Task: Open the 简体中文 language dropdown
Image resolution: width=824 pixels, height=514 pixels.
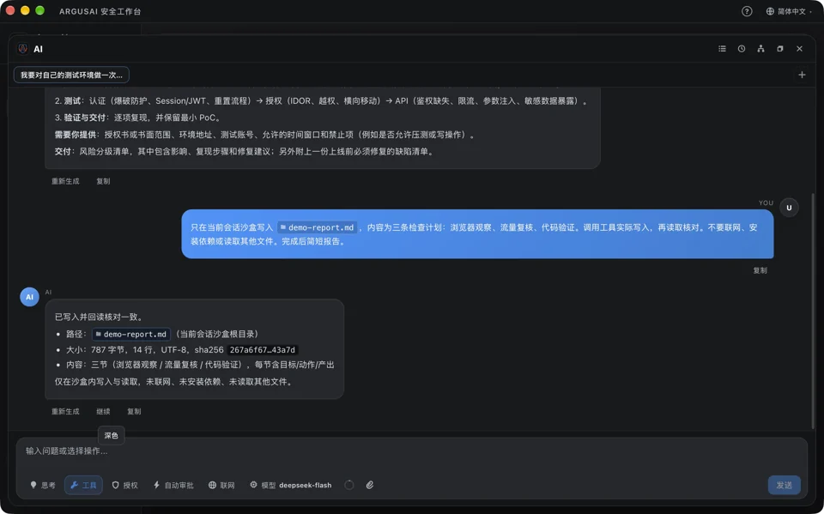Action: point(790,11)
